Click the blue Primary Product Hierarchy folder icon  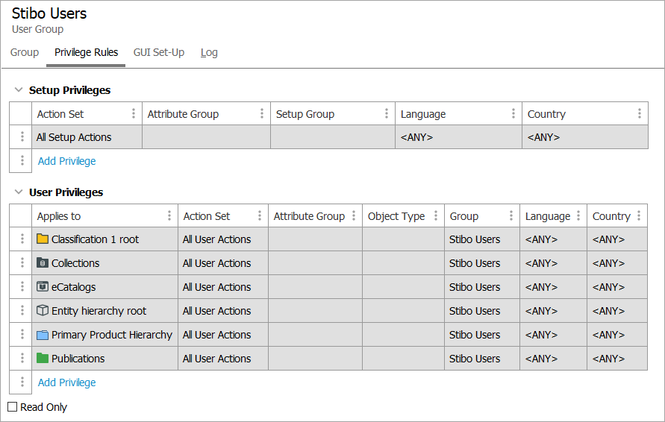pos(43,335)
